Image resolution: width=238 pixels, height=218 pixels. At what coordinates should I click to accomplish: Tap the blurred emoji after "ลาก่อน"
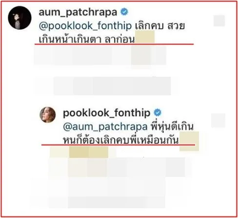point(145,37)
